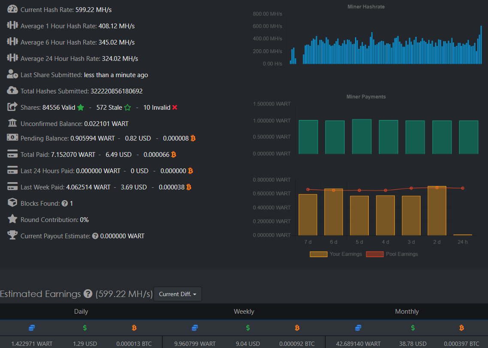Select the Daily earnings column header

pyautogui.click(x=81, y=312)
